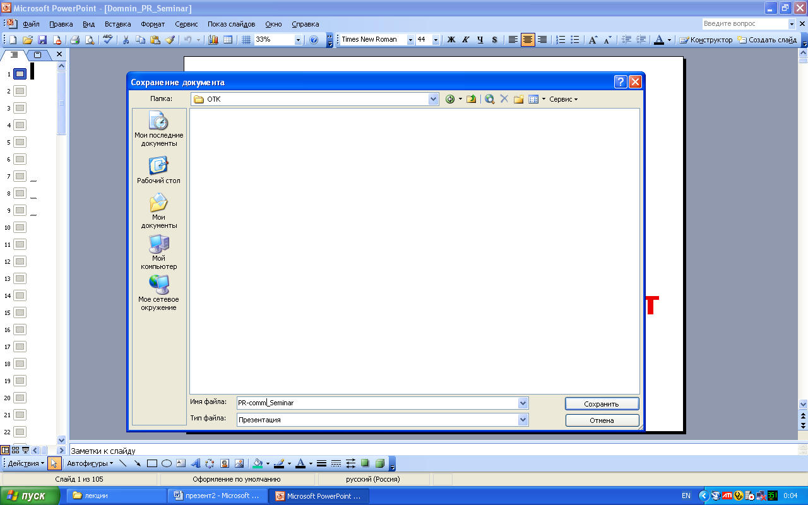
Task: Click the Copy icon in main toolbar
Action: pyautogui.click(x=140, y=40)
